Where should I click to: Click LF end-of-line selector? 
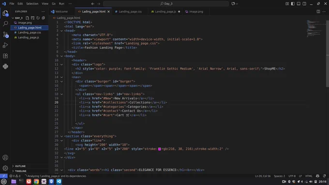[x=300, y=176]
